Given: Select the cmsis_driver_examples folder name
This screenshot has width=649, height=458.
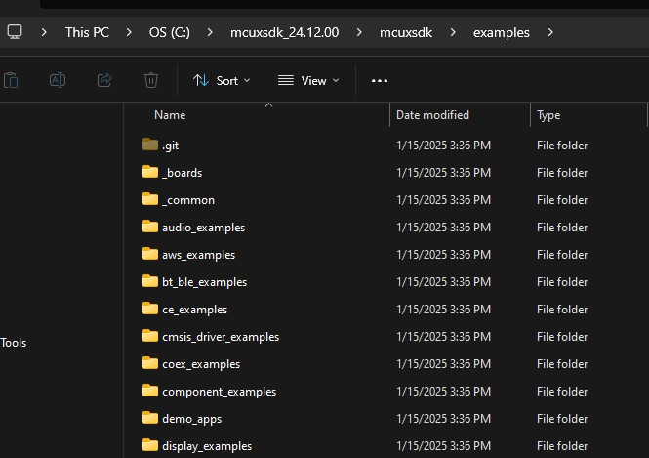Looking at the screenshot, I should coord(221,337).
